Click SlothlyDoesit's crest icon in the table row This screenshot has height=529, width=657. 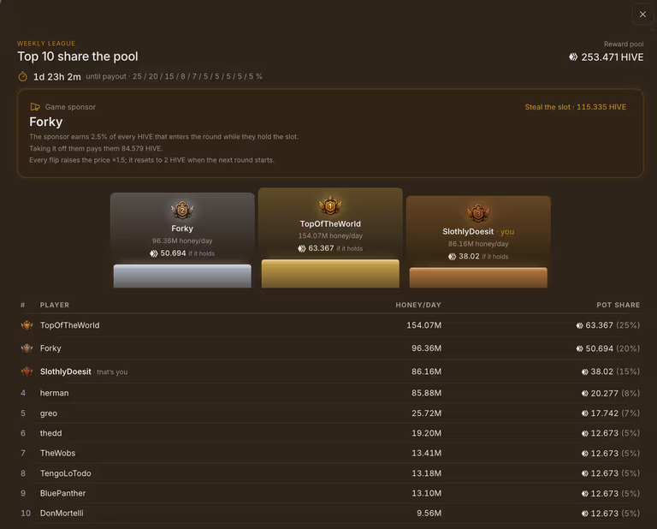click(x=27, y=371)
